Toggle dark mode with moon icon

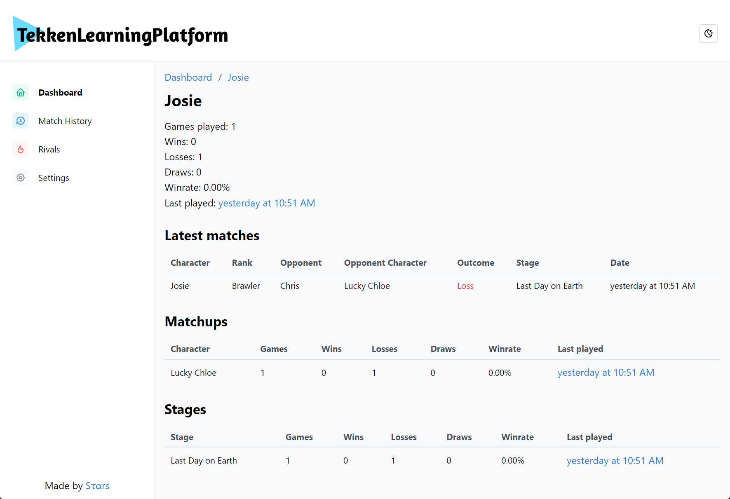708,33
